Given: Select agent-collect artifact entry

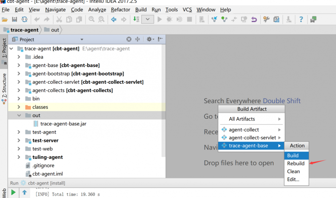Looking at the screenshot, I should pyautogui.click(x=251, y=130).
